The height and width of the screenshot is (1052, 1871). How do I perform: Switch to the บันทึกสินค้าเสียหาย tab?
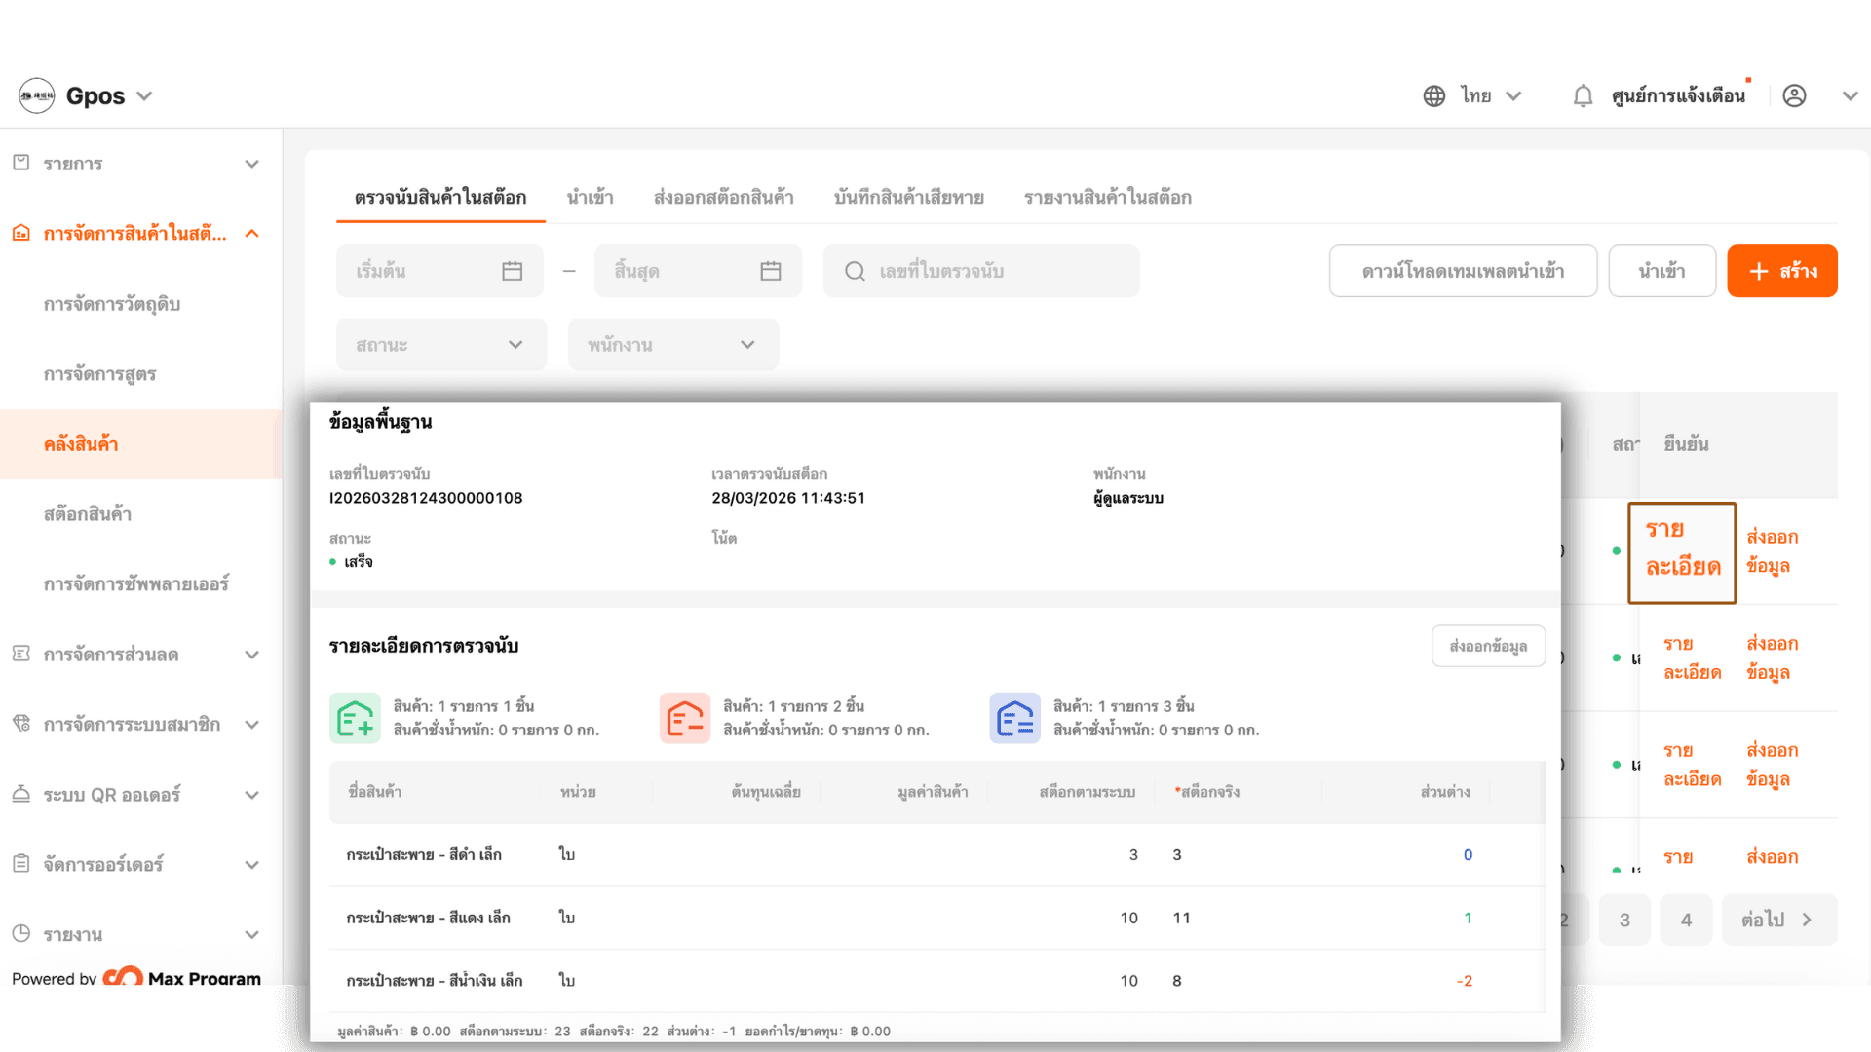pos(908,198)
